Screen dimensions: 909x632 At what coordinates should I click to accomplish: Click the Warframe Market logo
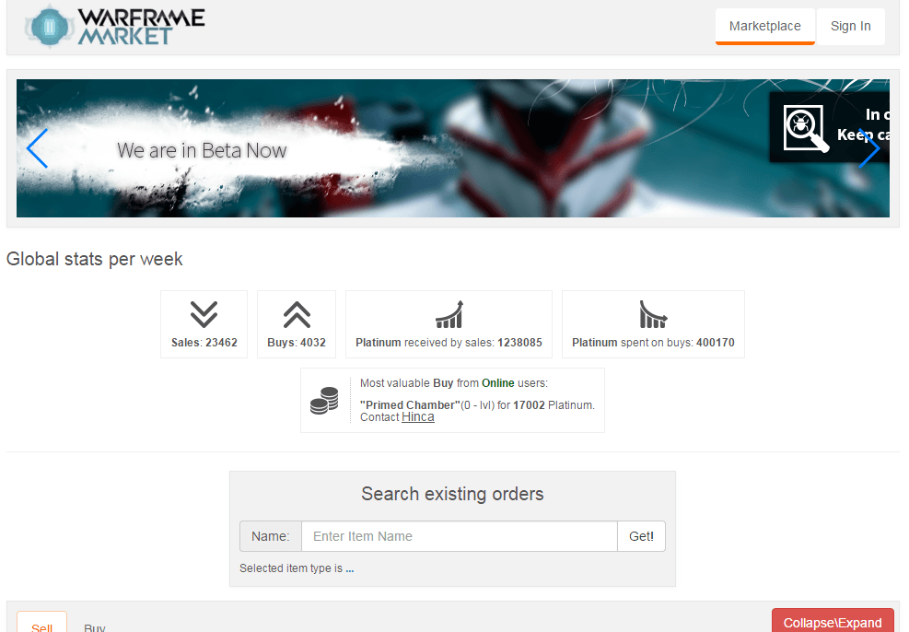click(115, 26)
